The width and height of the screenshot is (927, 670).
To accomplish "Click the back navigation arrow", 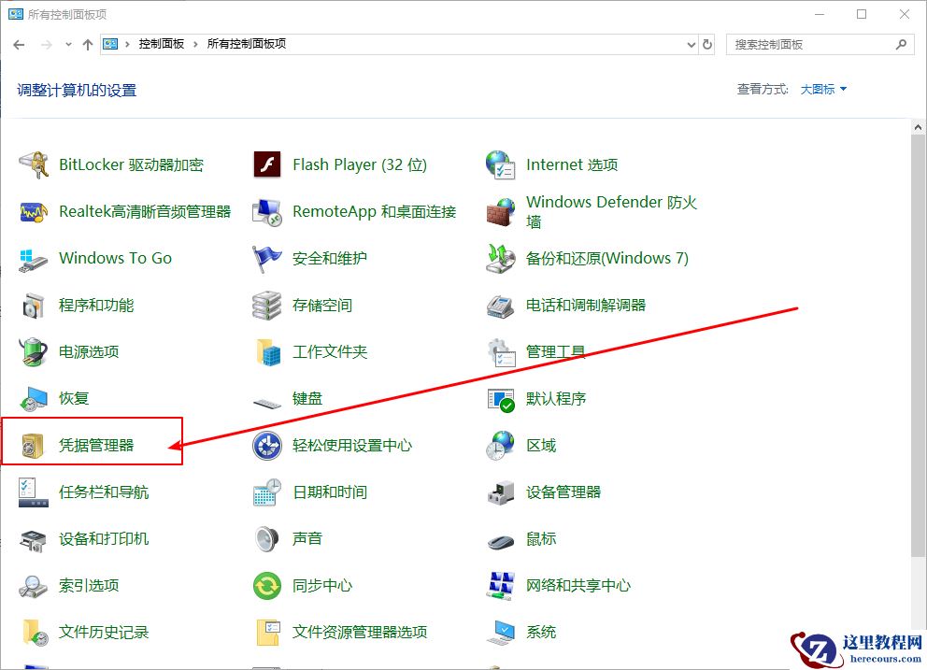I will coord(19,44).
